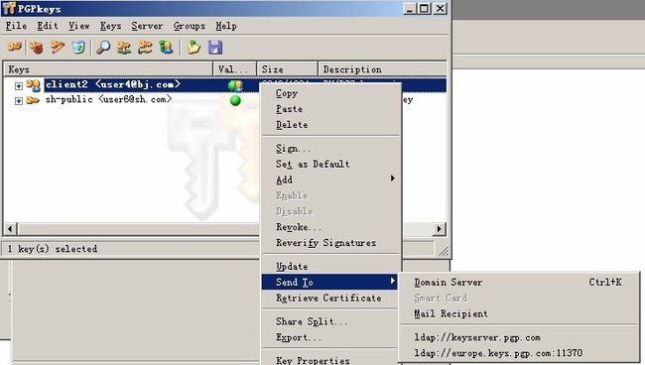Minimize the PGPkeys window
The height and width of the screenshot is (365, 645).
[x=410, y=8]
